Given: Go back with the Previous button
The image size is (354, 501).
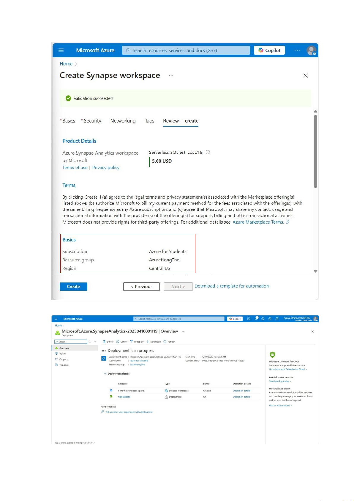Looking at the screenshot, I should (141, 287).
